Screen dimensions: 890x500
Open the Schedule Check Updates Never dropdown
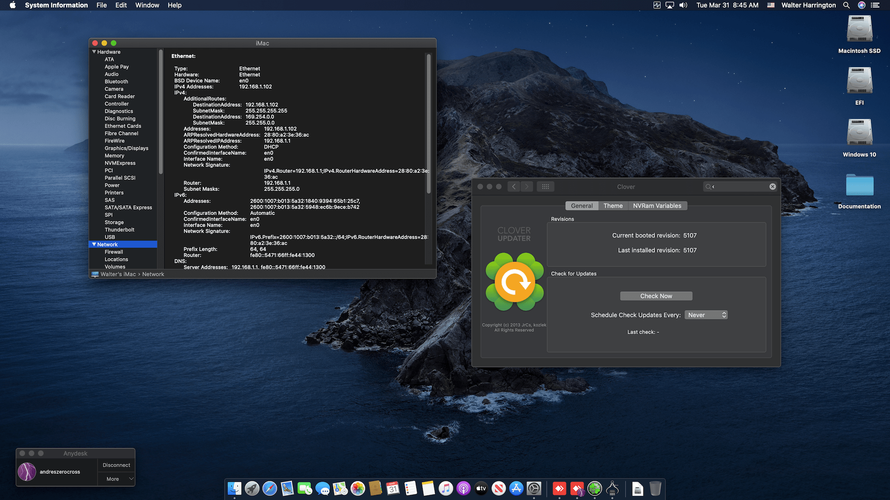point(706,315)
